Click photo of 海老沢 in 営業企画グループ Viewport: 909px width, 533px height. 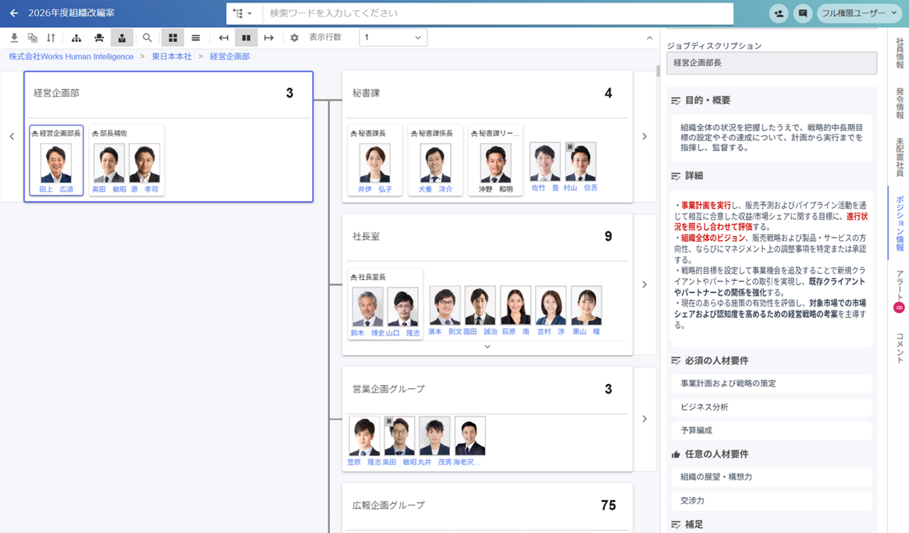pyautogui.click(x=470, y=436)
